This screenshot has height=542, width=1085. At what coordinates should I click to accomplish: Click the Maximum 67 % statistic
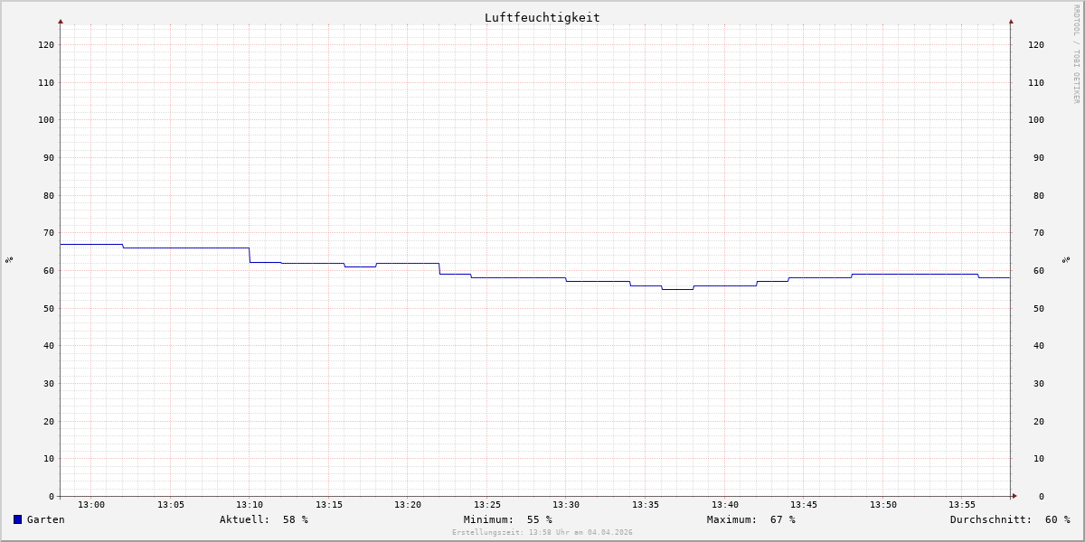pyautogui.click(x=750, y=519)
